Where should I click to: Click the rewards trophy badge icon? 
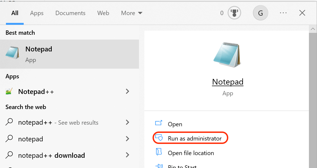click(x=234, y=13)
